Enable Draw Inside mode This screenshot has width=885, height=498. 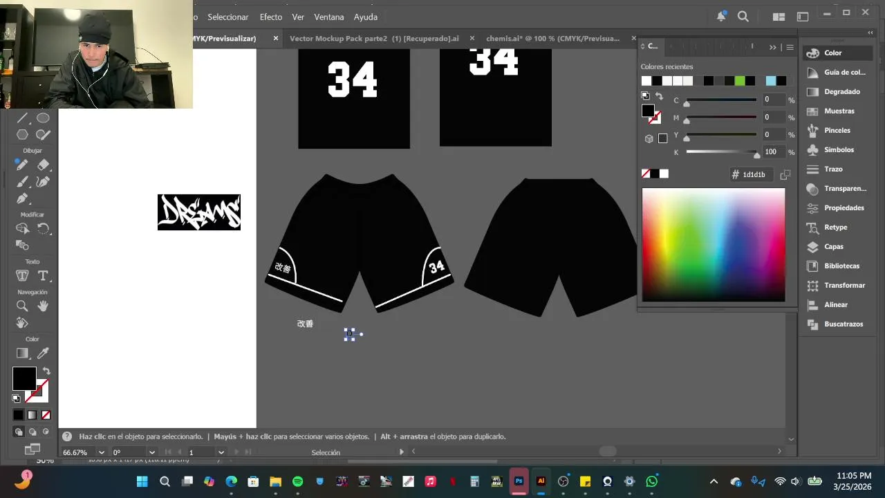point(46,432)
